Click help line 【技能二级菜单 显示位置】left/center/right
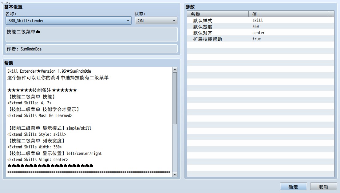Screen dimensions: 340x193 pos(54,153)
